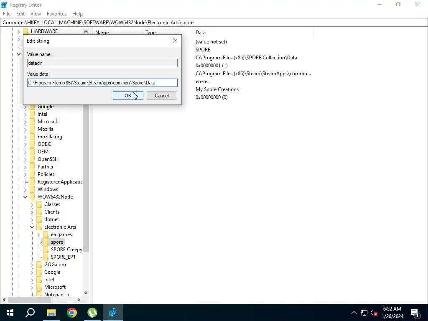Click the Notepad++ folder icon
This screenshot has height=321, width=428.
click(39, 294)
